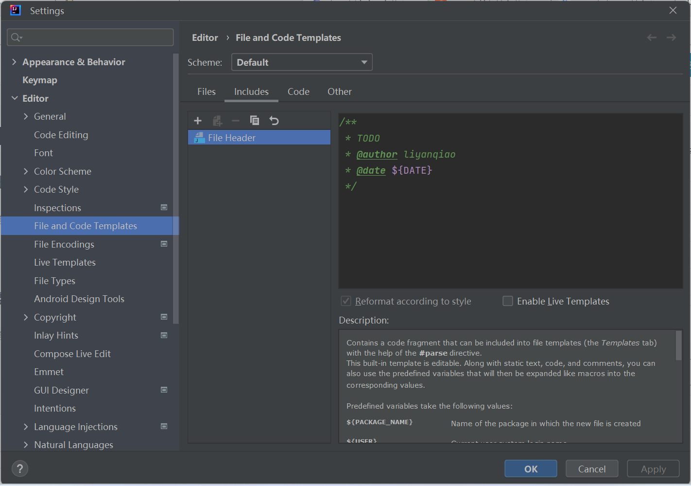This screenshot has height=486, width=691.
Task: Close the Settings dialog
Action: (673, 10)
